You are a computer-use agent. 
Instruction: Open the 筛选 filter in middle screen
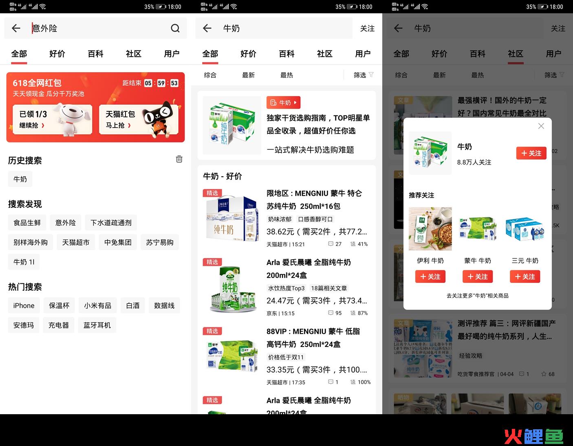pos(364,75)
